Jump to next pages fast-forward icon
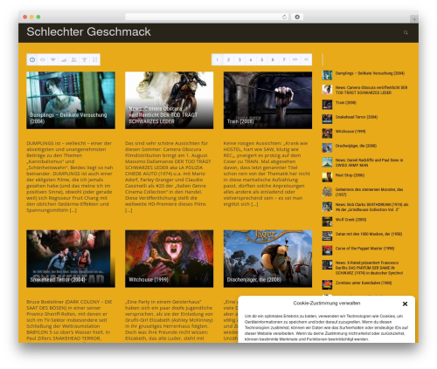The height and width of the screenshot is (369, 437). tap(295, 59)
